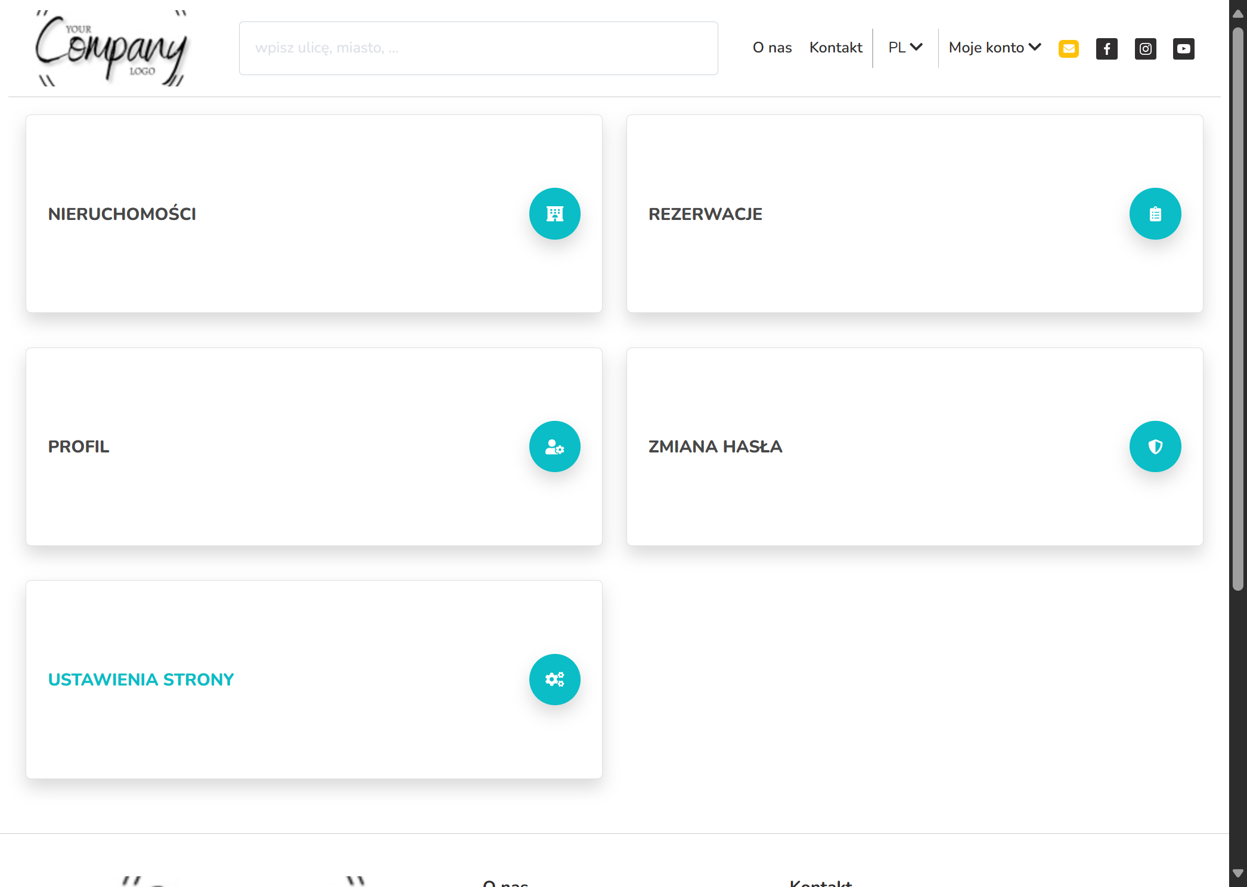Open the Zmiana hasła shield icon
Screen dimensions: 1247x887
click(x=1155, y=446)
